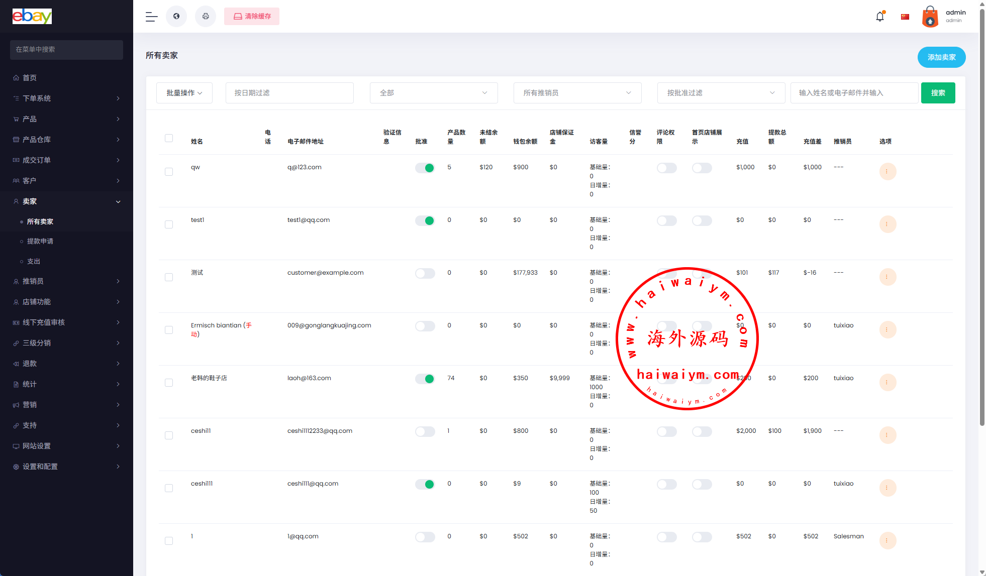Tick the select-all checkbox in table header
The image size is (986, 576).
169,138
